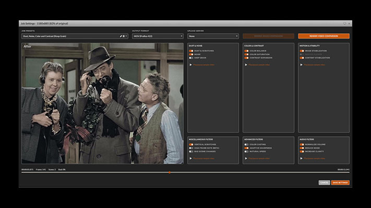Screen dimensions: 371x208
Task: Open Miscellaneous Filters sample video link
Action: coord(204,158)
